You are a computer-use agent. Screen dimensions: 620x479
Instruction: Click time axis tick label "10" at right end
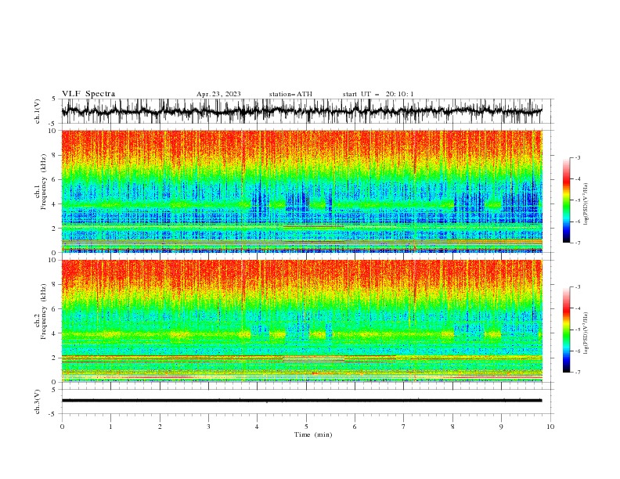[x=550, y=427]
